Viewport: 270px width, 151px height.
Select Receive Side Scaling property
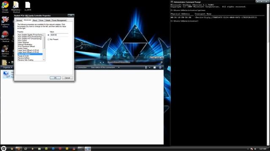pyautogui.click(x=30, y=60)
